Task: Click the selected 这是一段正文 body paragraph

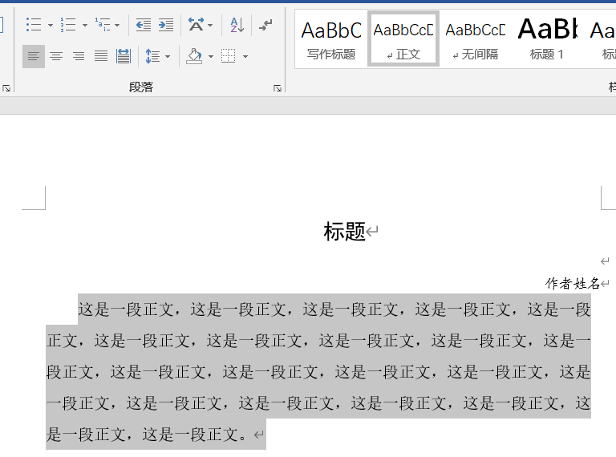Action: pos(318,372)
